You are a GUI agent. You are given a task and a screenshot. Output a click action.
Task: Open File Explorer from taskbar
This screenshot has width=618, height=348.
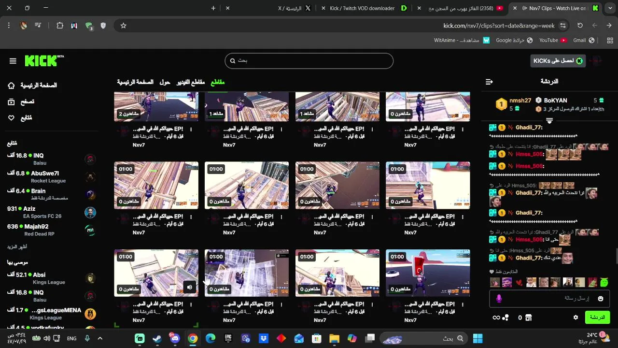[334, 338]
